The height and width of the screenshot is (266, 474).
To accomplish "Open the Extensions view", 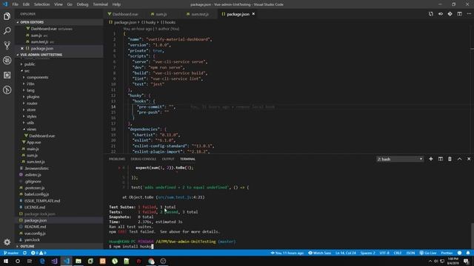I will coord(7,75).
